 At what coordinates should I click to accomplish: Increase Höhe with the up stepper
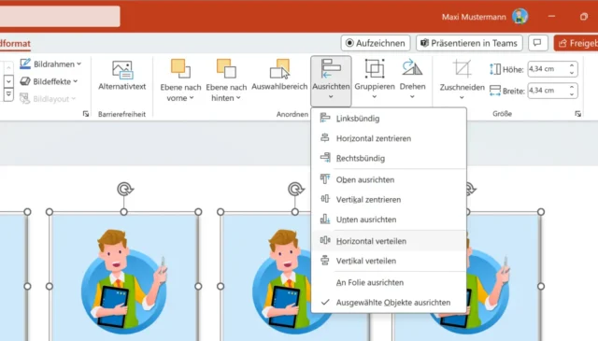tap(572, 65)
